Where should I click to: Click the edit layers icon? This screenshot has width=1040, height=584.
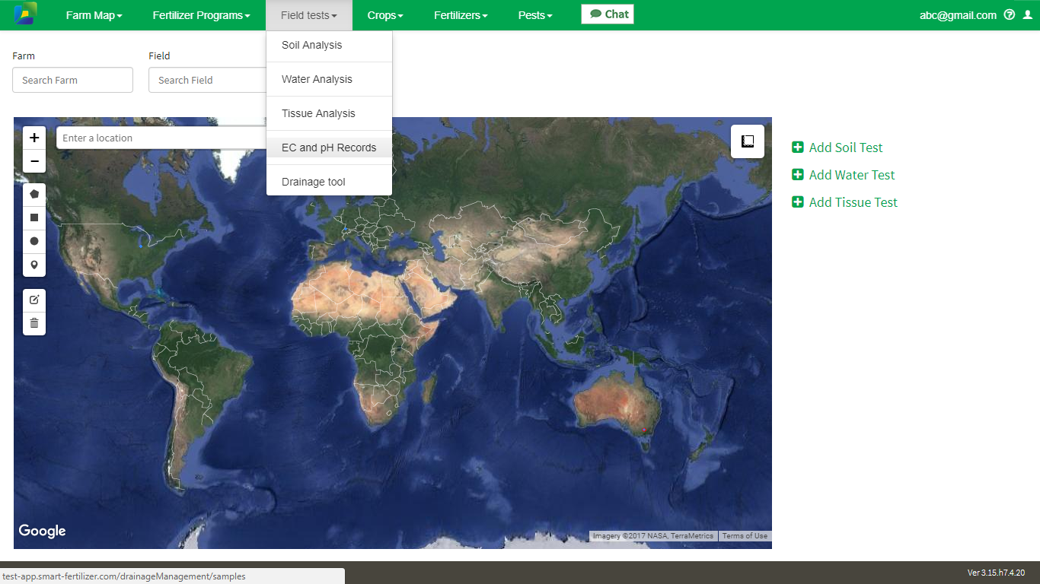click(34, 300)
